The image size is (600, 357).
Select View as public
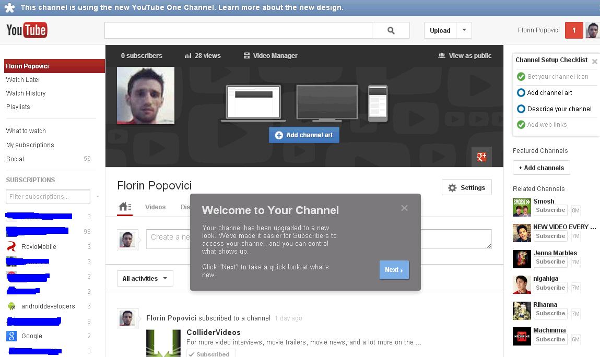(465, 55)
